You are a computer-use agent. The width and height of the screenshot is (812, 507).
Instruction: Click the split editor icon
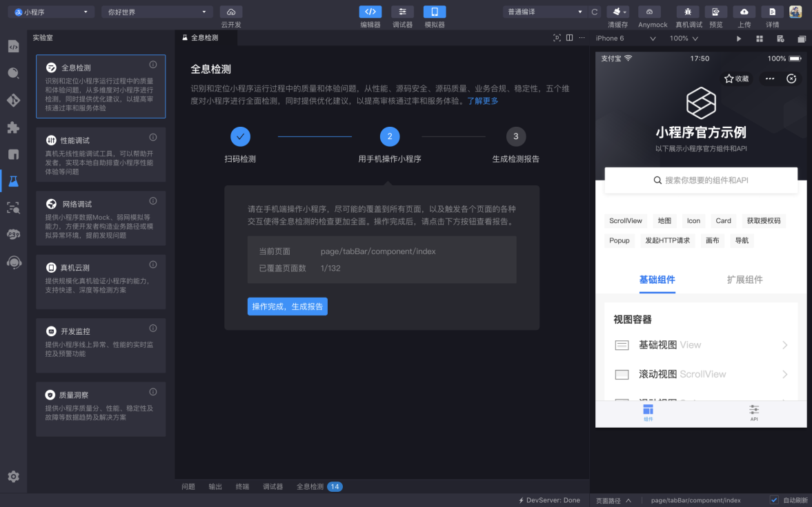point(570,38)
